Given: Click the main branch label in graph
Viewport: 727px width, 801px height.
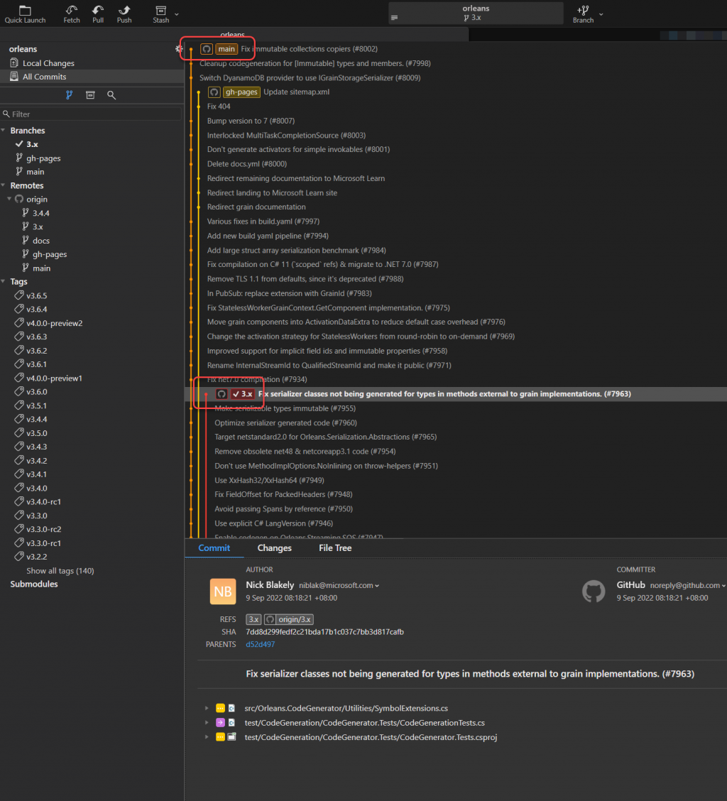Looking at the screenshot, I should click(226, 49).
